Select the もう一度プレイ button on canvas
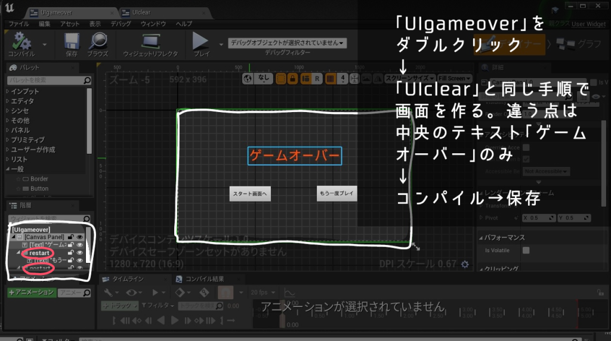The height and width of the screenshot is (341, 611). (337, 194)
